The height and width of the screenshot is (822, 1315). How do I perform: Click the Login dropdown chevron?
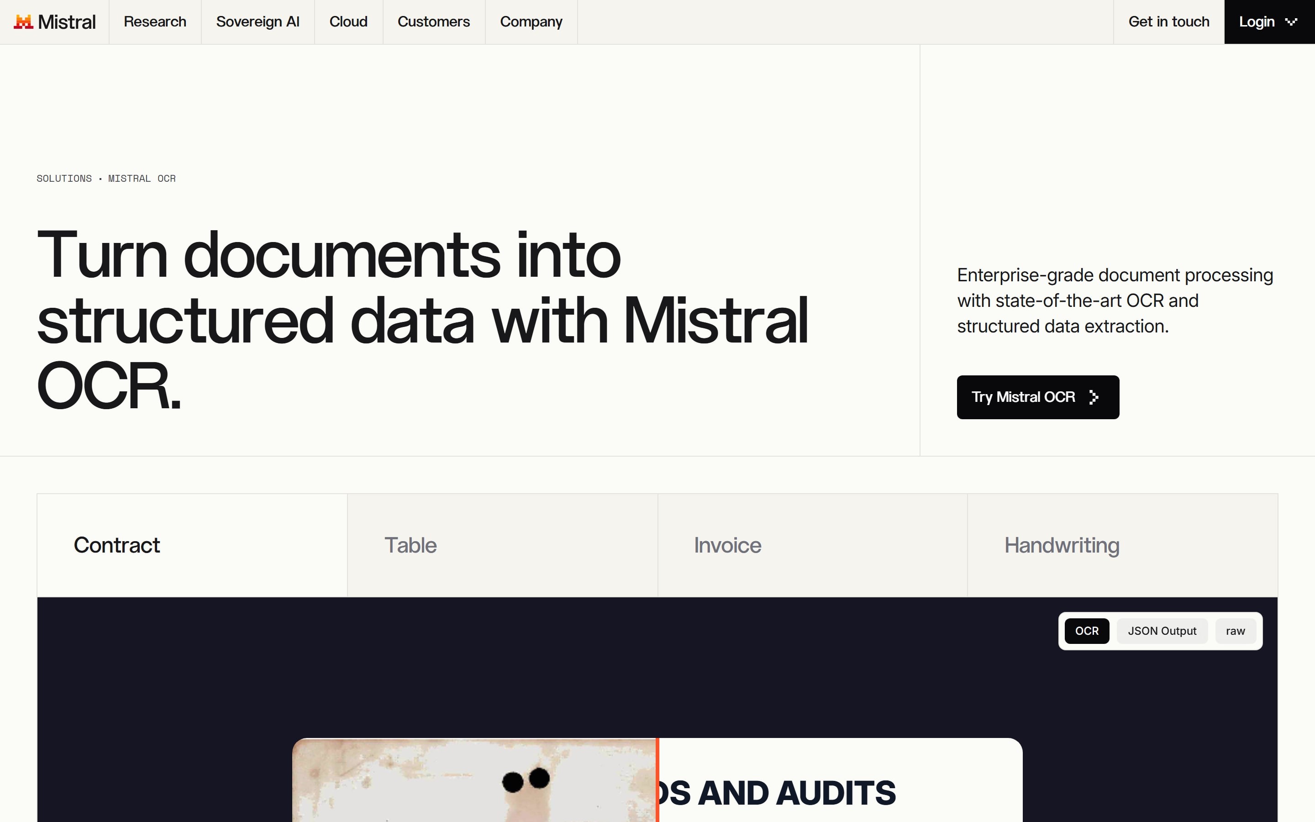click(x=1291, y=22)
